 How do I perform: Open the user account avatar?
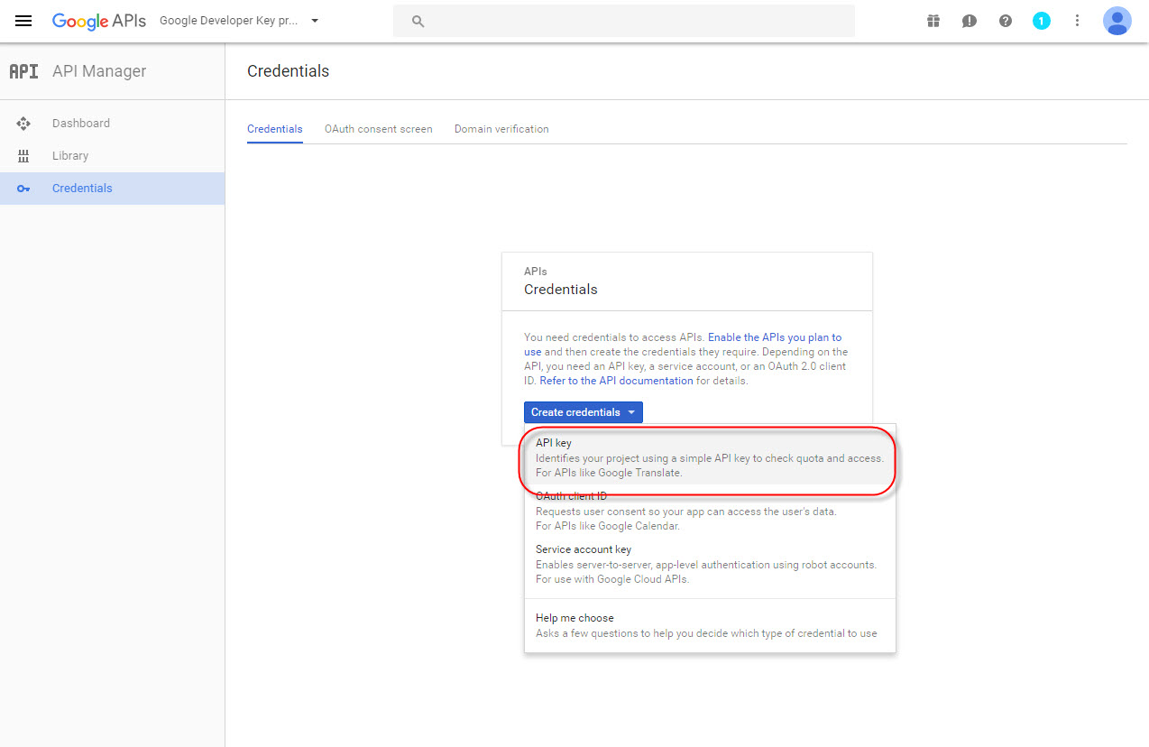1117,21
